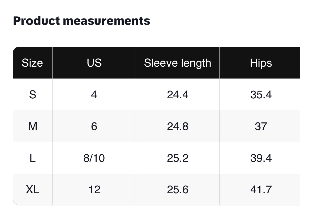The width and height of the screenshot is (313, 216).
Task: Click the L size row label
Action: pyautogui.click(x=32, y=158)
